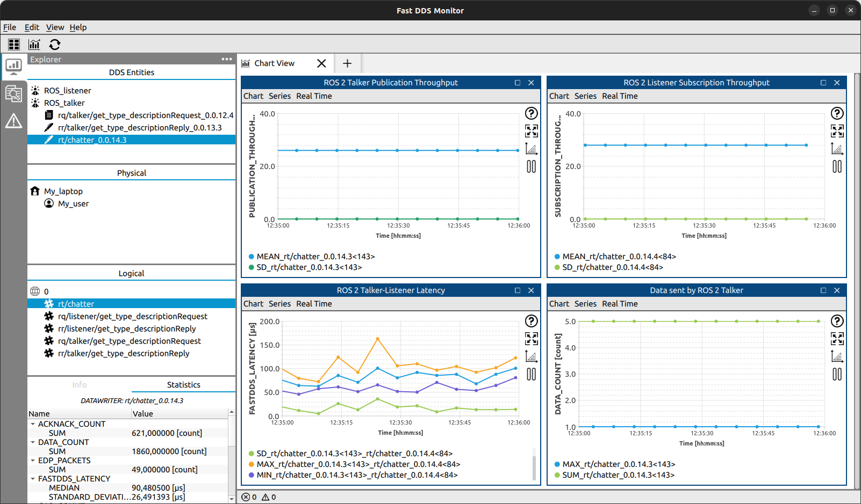The width and height of the screenshot is (861, 504).
Task: Reset zoom on the Talker-Listener Latency chart
Action: [x=531, y=339]
